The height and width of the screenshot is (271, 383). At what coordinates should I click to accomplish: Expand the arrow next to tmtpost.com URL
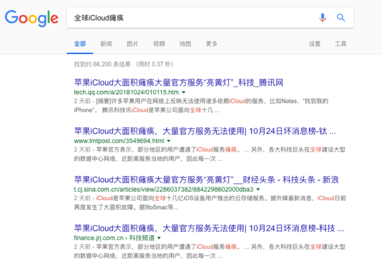coord(169,141)
